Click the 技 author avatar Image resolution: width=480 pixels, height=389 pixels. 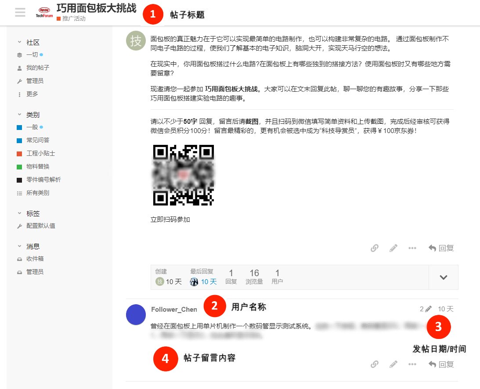(136, 41)
